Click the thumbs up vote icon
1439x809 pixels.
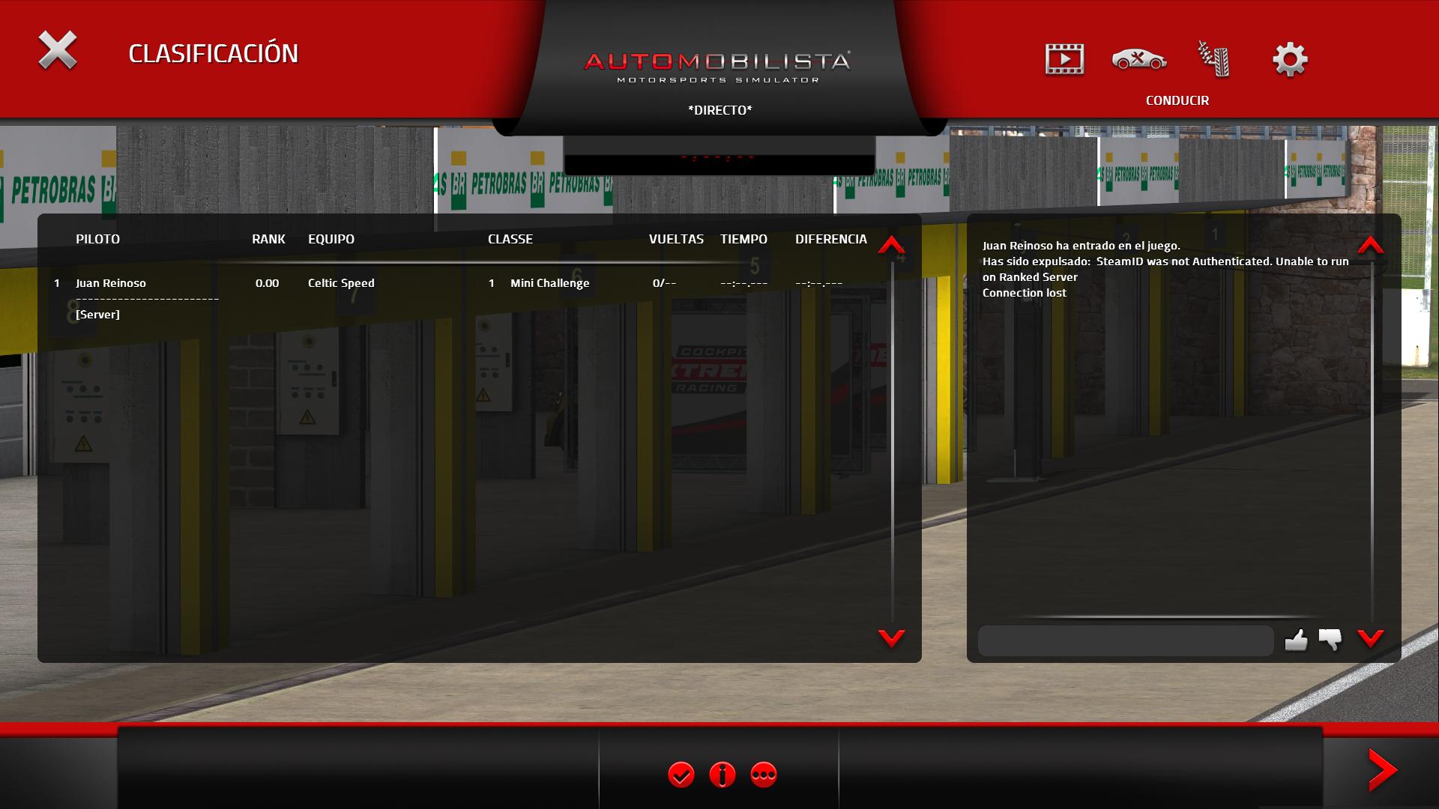pyautogui.click(x=1296, y=640)
